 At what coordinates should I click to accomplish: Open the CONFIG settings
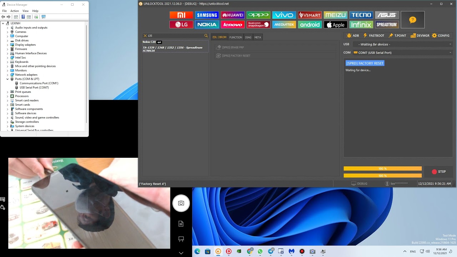[x=441, y=36]
